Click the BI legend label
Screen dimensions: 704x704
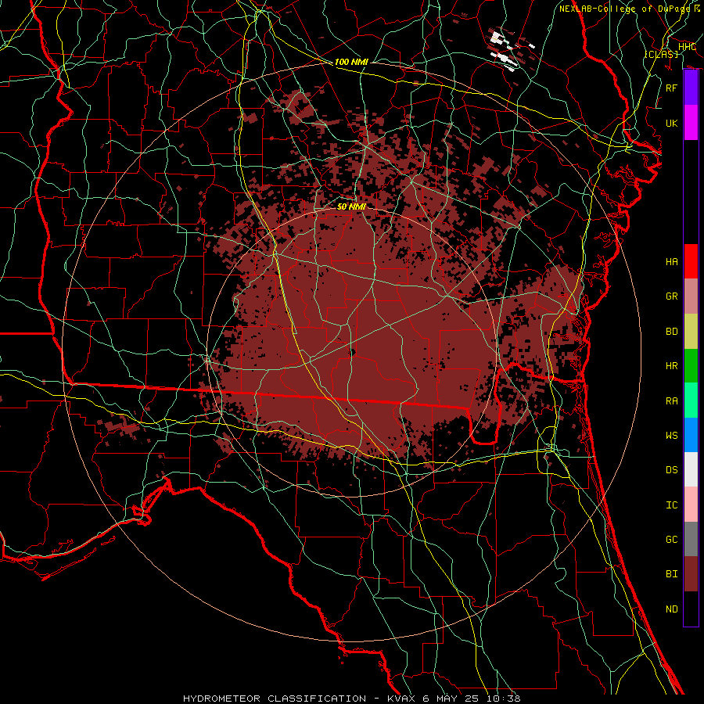672,574
